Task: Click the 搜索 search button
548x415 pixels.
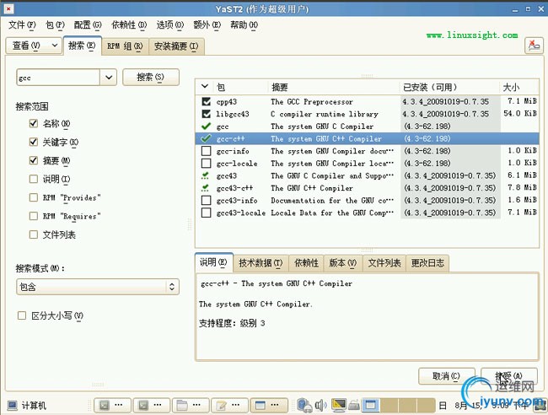Action: [151, 77]
